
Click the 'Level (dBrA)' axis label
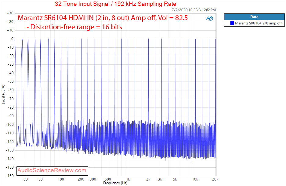point(3,94)
